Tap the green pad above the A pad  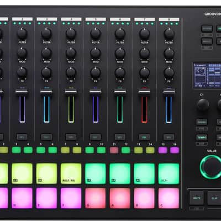(120, 173)
